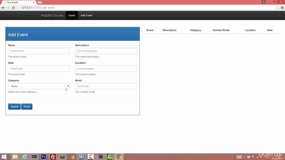Open the Chrome user profile icon
Image resolution: width=285 pixels, height=160 pixels.
click(264, 2)
